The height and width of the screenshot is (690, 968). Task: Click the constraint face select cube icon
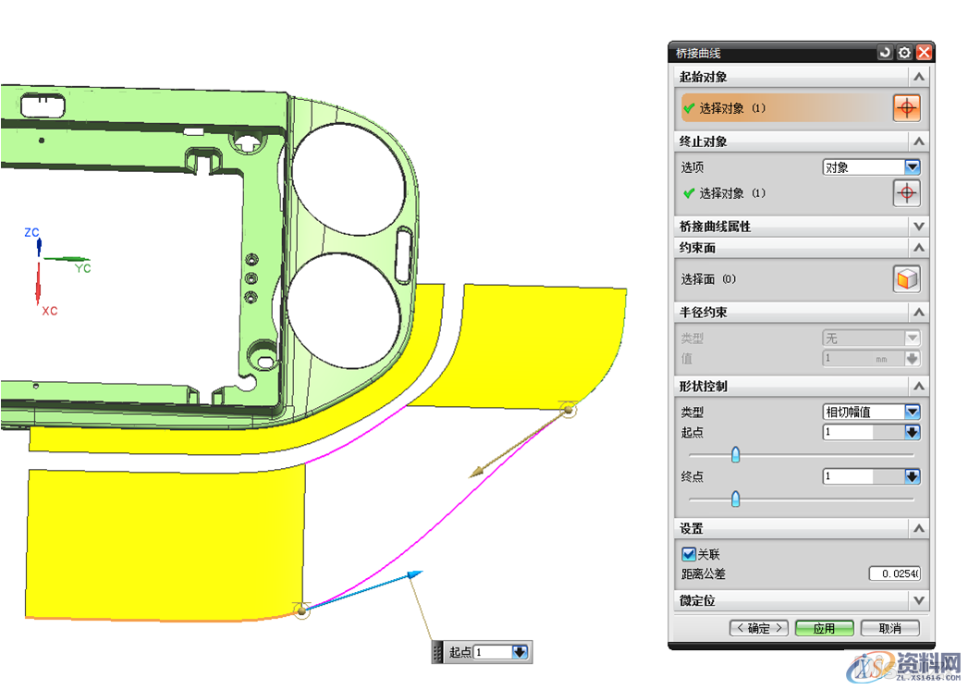(x=906, y=279)
